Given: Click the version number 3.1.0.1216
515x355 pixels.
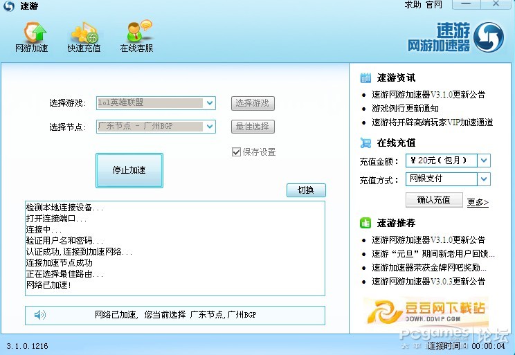Looking at the screenshot, I should click(x=27, y=346).
